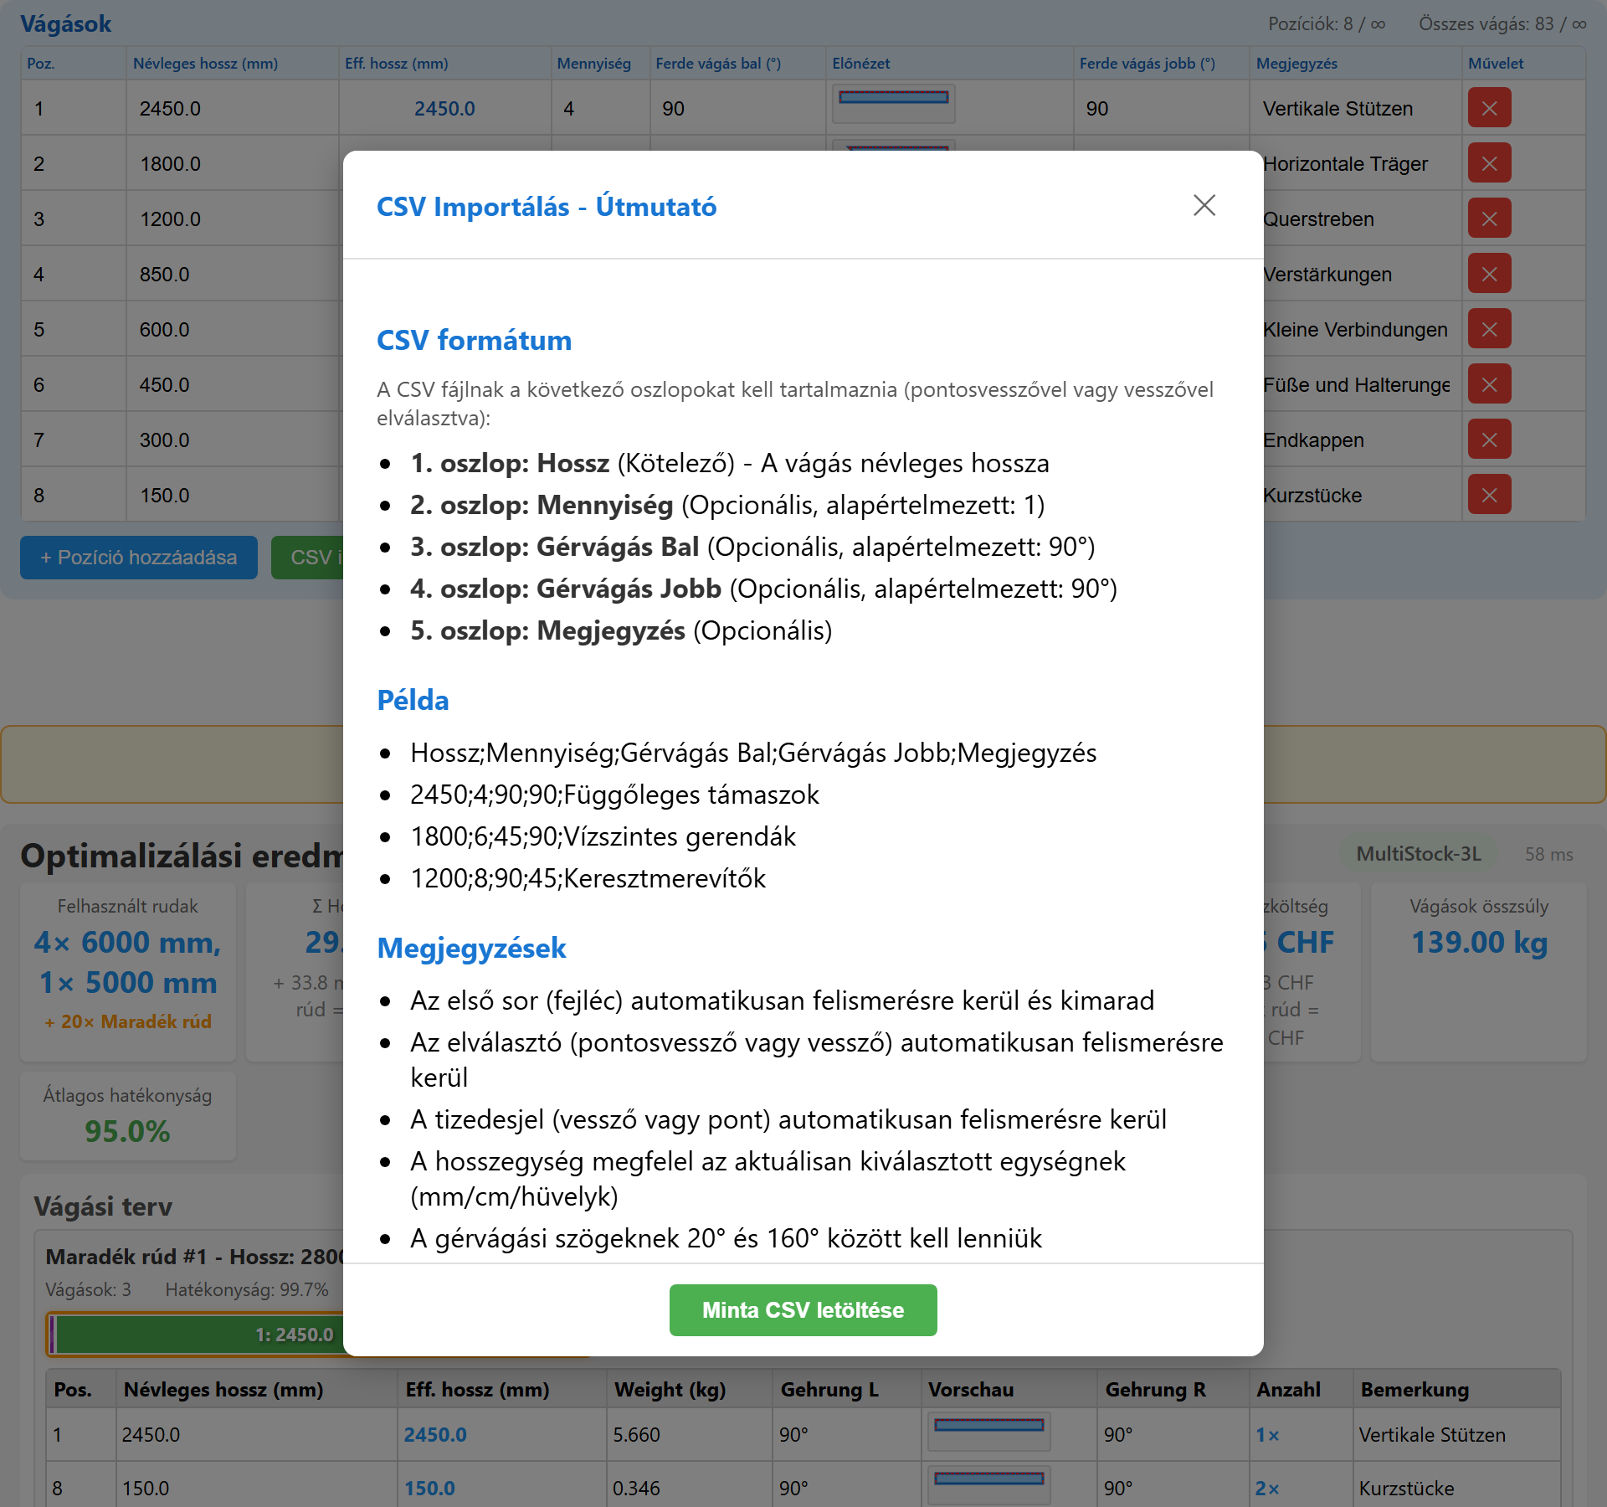This screenshot has width=1607, height=1507.
Task: Click the + 20× Maradék rúd text
Action: tap(128, 1021)
